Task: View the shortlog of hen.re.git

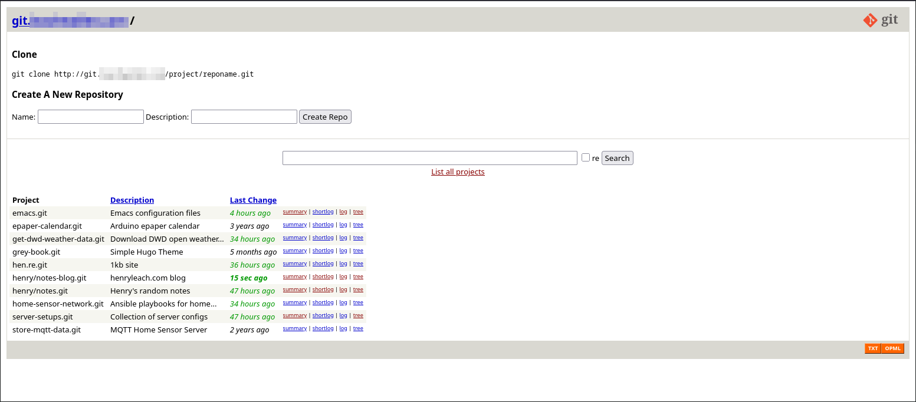Action: tap(323, 263)
